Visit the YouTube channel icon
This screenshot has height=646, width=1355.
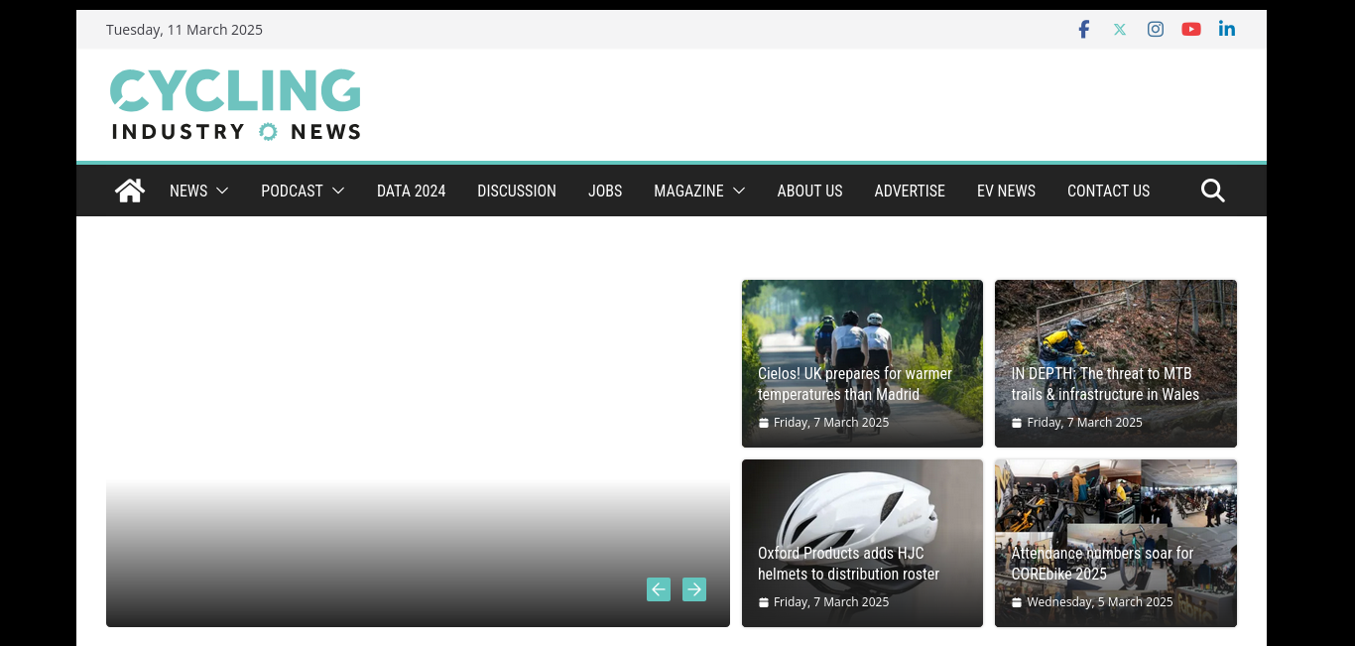click(x=1191, y=30)
